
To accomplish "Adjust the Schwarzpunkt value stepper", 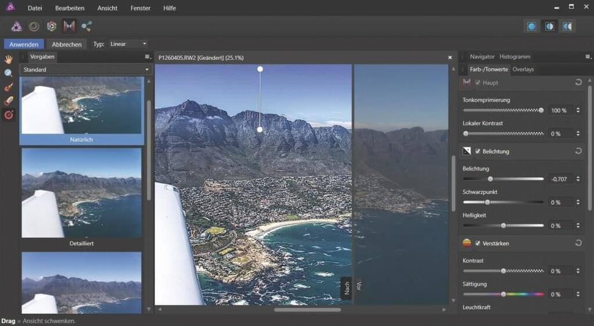I will (x=578, y=202).
